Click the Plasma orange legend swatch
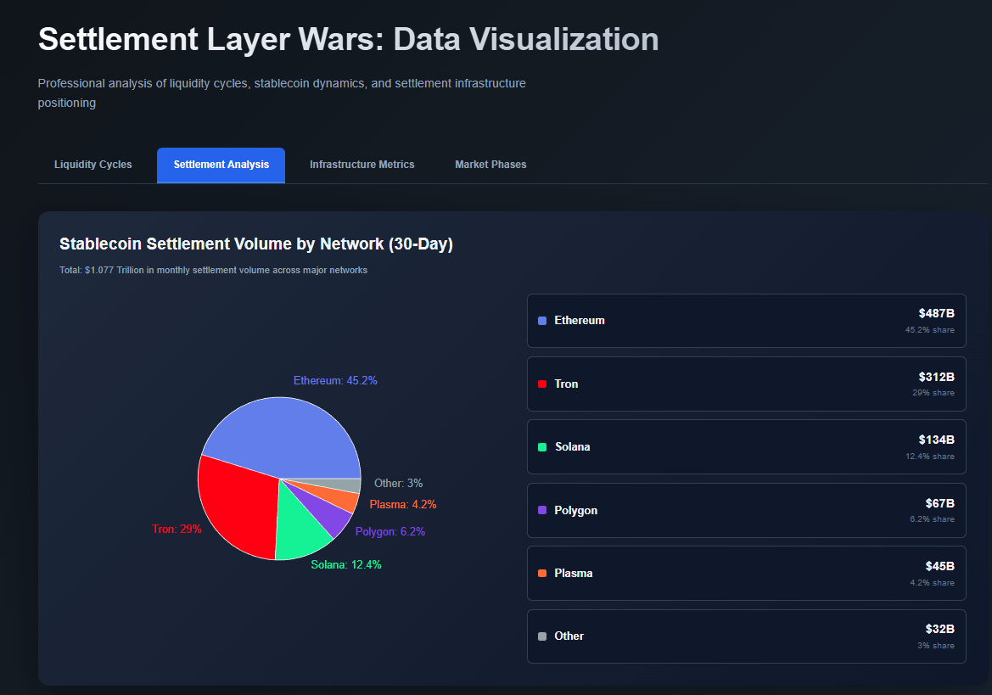 pyautogui.click(x=542, y=574)
